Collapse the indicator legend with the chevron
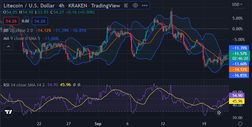The width and height of the screenshot is (252, 127). (8, 46)
